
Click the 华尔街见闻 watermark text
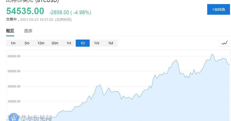(36, 118)
